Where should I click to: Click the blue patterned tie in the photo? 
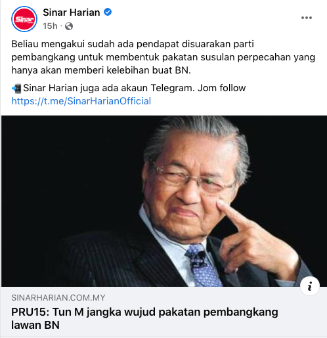point(203,265)
